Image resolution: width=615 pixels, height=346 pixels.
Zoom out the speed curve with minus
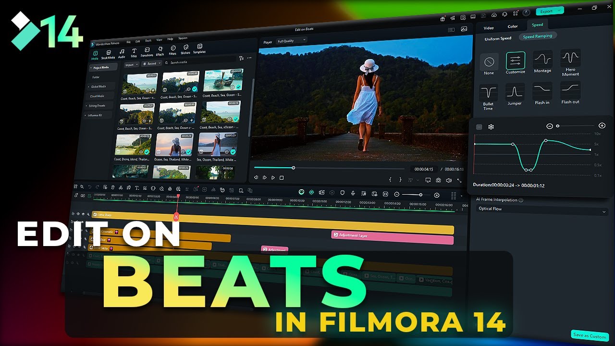click(x=550, y=126)
